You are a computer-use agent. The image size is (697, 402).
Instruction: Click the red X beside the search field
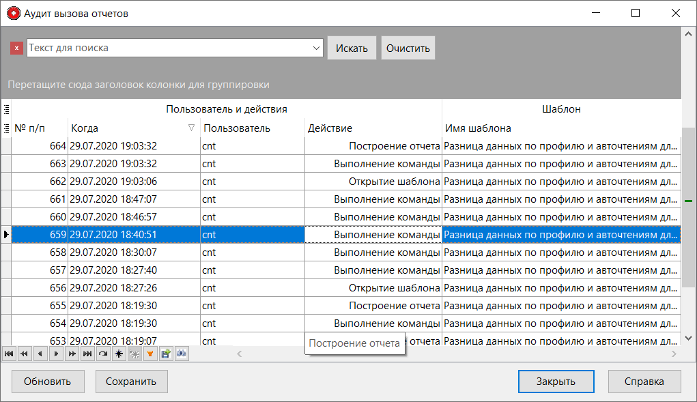point(16,48)
